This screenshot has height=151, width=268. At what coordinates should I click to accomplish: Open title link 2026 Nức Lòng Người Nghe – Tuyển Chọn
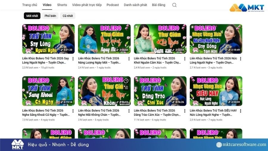[x=213, y=61]
